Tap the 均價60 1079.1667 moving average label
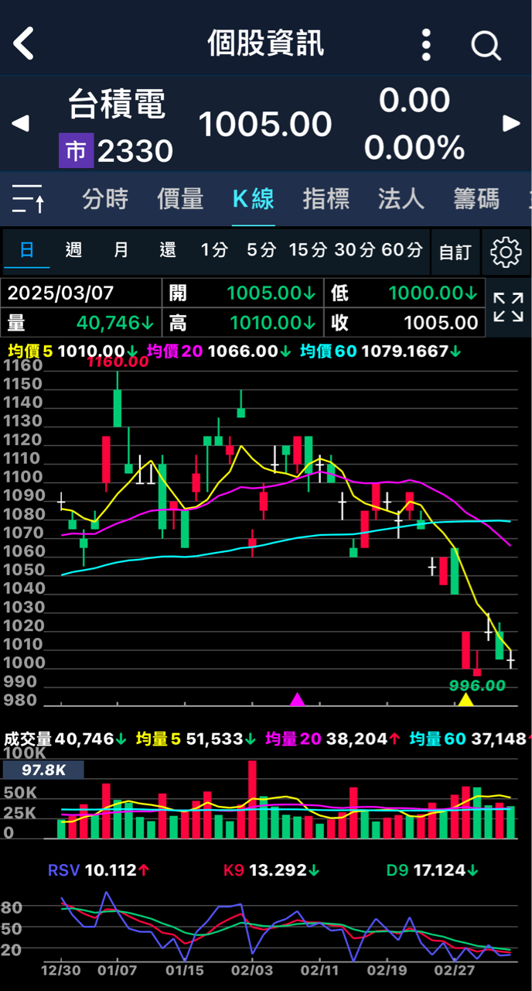 380,351
